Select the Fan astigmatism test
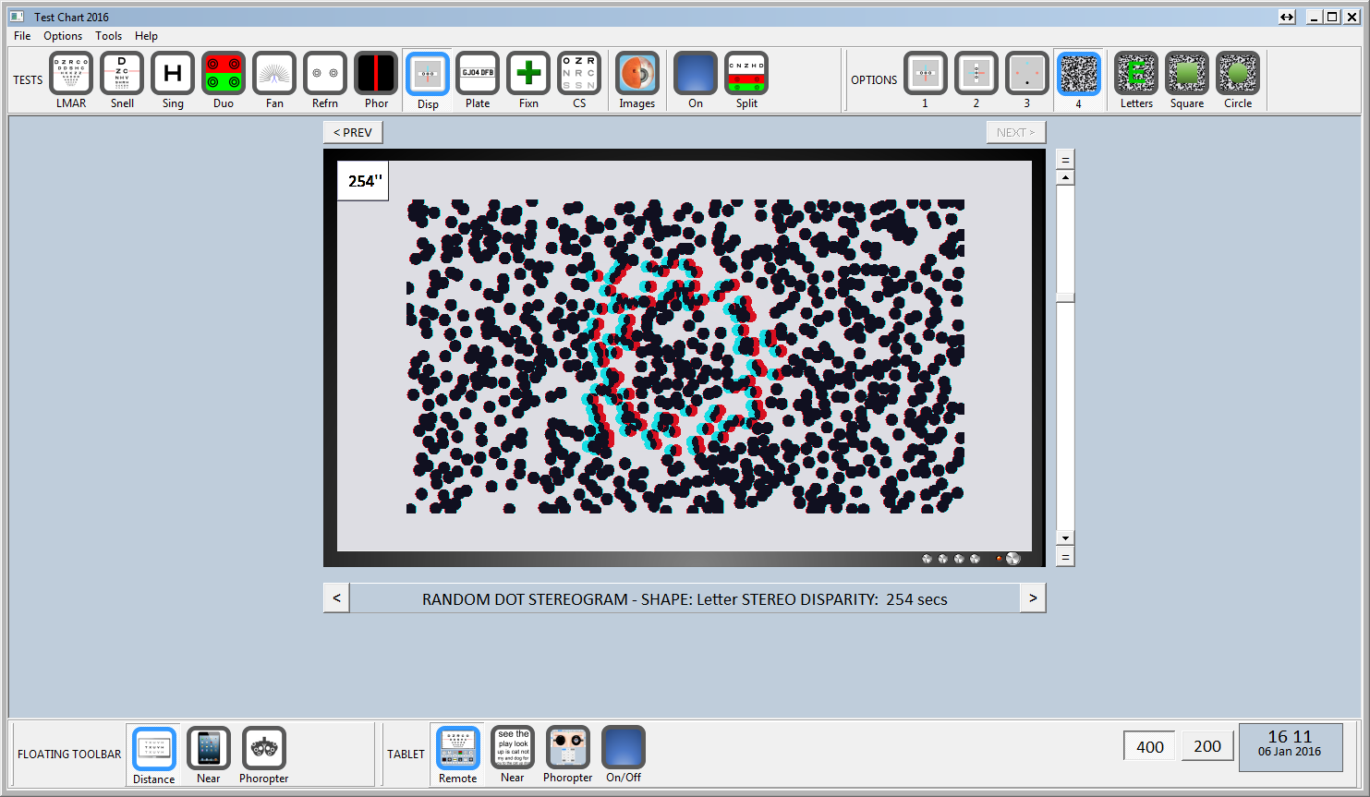The width and height of the screenshot is (1370, 797). pos(274,74)
